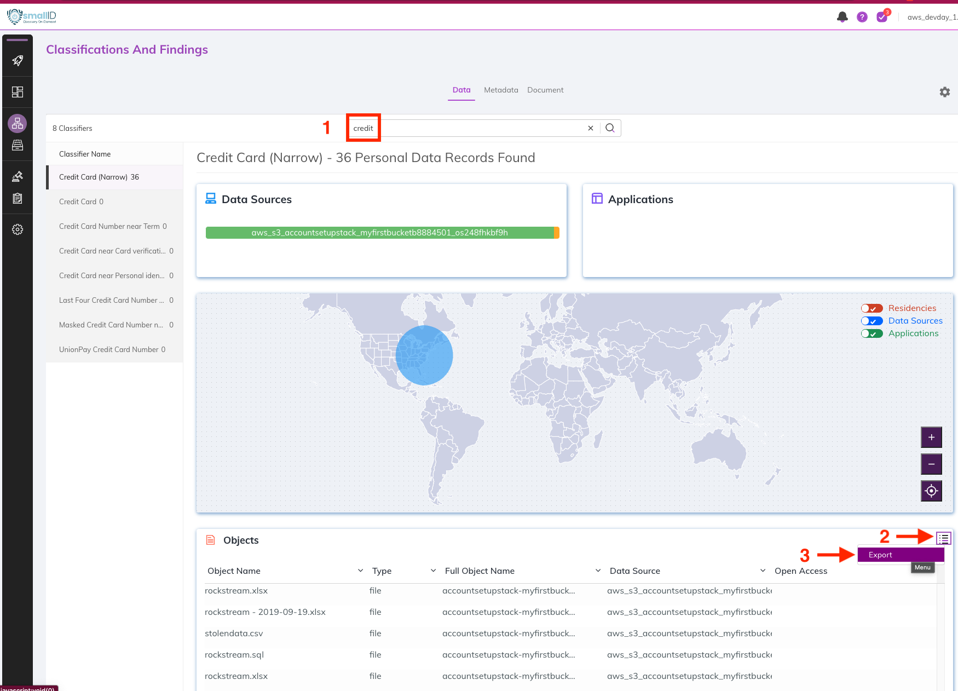Click the Objects document icon
Viewport: 958px width, 691px height.
pyautogui.click(x=211, y=540)
